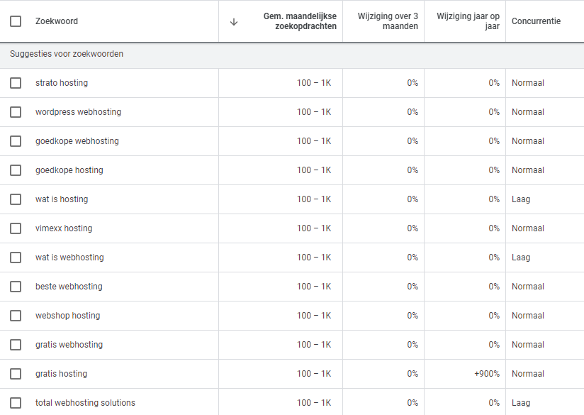Screen dimensions: 584x415
Task: Sort by the Concurrentie column header
Action: pyautogui.click(x=536, y=21)
